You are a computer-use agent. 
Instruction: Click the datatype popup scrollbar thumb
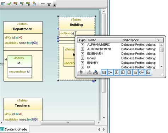point(161,50)
